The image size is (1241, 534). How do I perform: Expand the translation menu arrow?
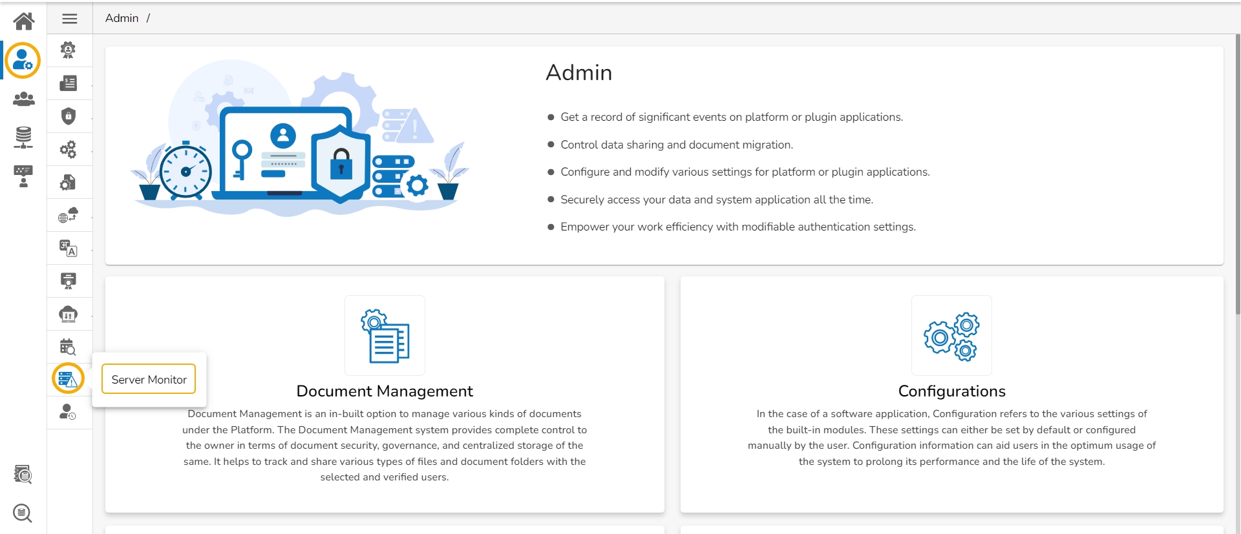tap(92, 250)
